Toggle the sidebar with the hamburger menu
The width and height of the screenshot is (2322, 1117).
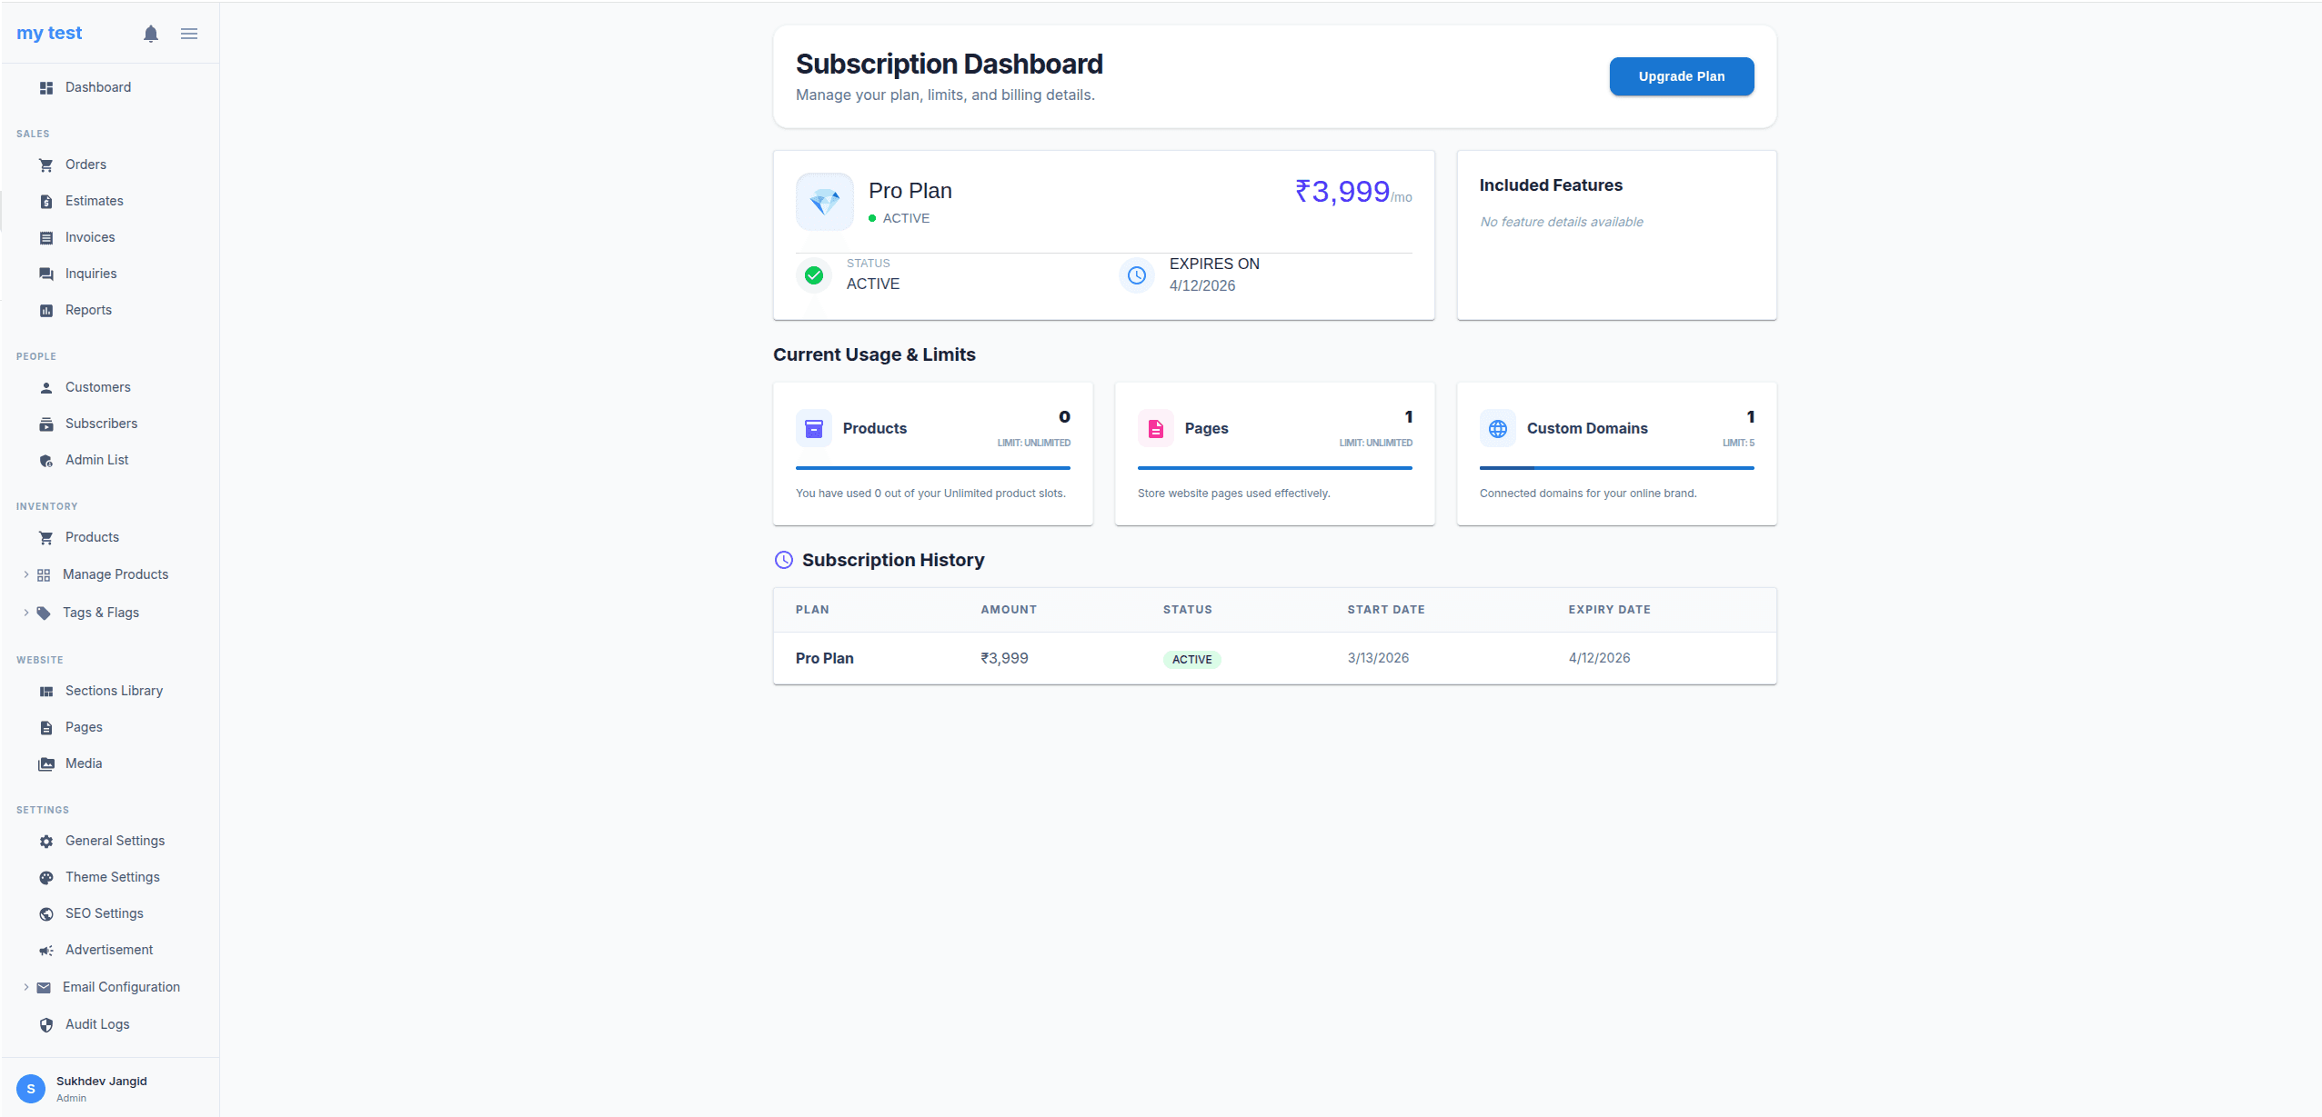pos(189,34)
